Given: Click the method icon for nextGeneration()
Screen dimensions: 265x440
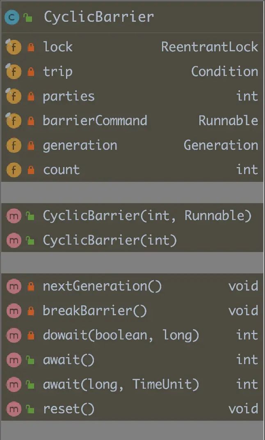Looking at the screenshot, I should [x=13, y=286].
